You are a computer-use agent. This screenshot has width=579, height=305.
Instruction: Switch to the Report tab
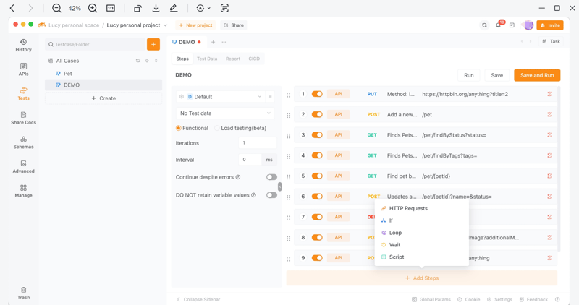pyautogui.click(x=232, y=59)
